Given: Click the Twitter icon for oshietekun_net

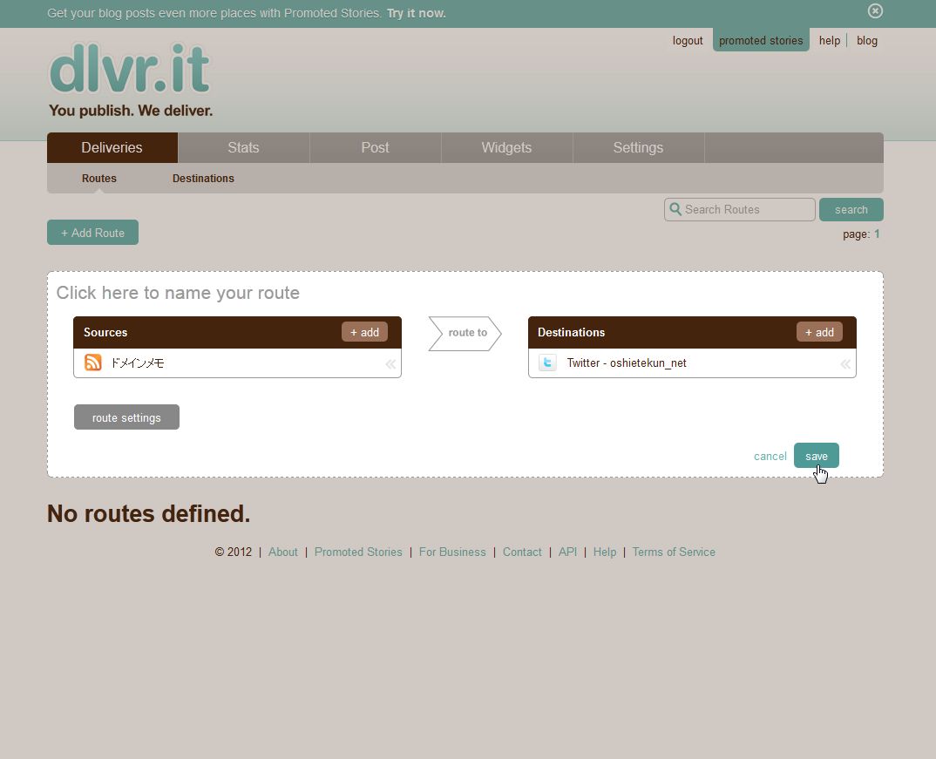Looking at the screenshot, I should (x=547, y=363).
